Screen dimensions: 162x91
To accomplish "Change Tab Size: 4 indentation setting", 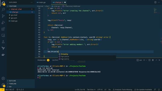I will (x=91, y=89).
